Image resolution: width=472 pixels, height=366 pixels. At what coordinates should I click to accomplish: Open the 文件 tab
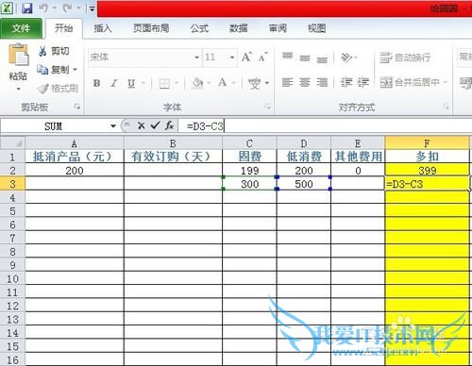21,28
